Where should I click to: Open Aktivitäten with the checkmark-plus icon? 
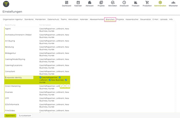click(x=113, y=2)
